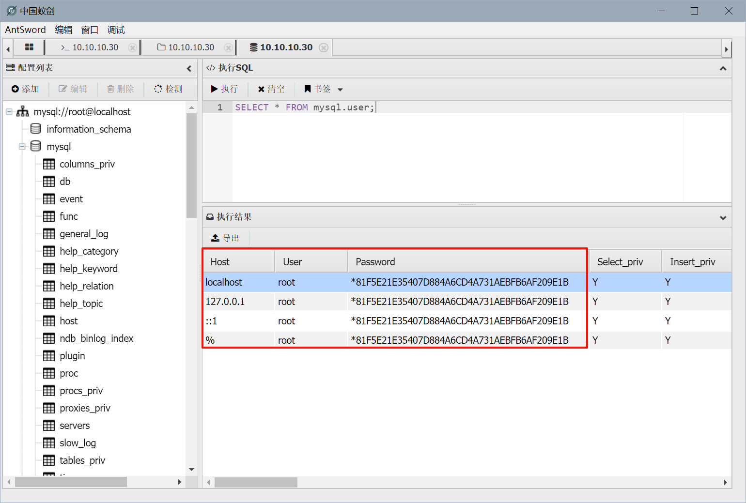Click the Execute (执行) play button
Viewport: 746px width, 503px height.
[224, 89]
